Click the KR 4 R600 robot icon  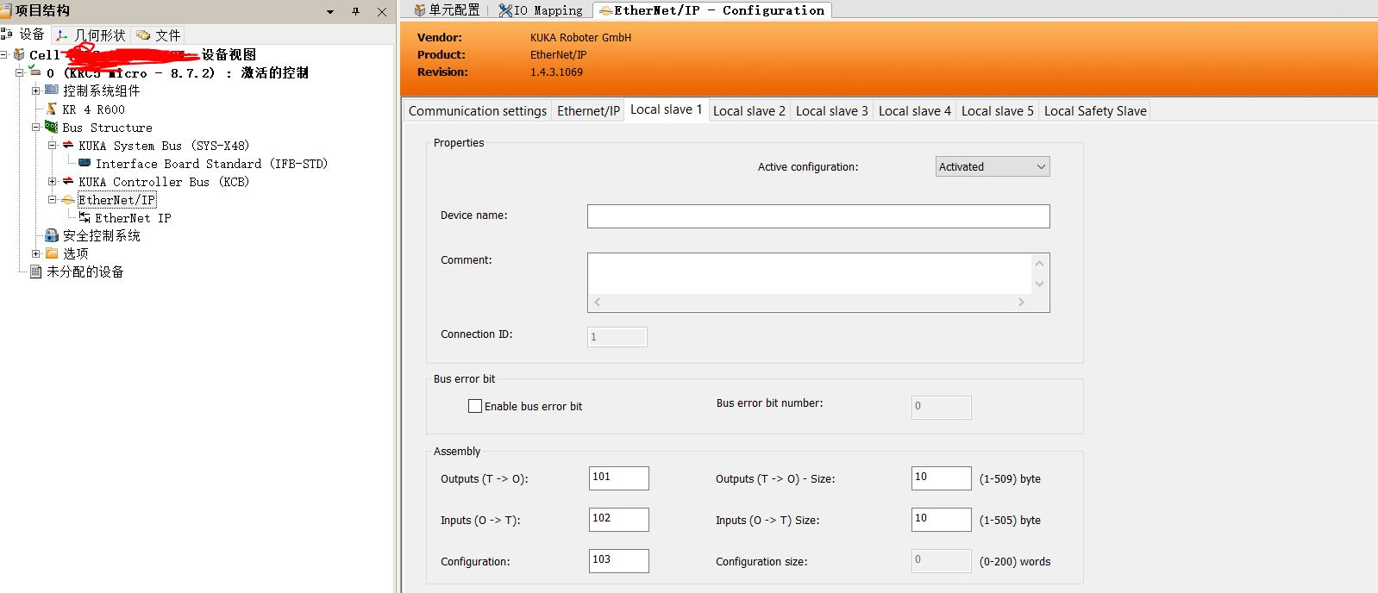(52, 109)
